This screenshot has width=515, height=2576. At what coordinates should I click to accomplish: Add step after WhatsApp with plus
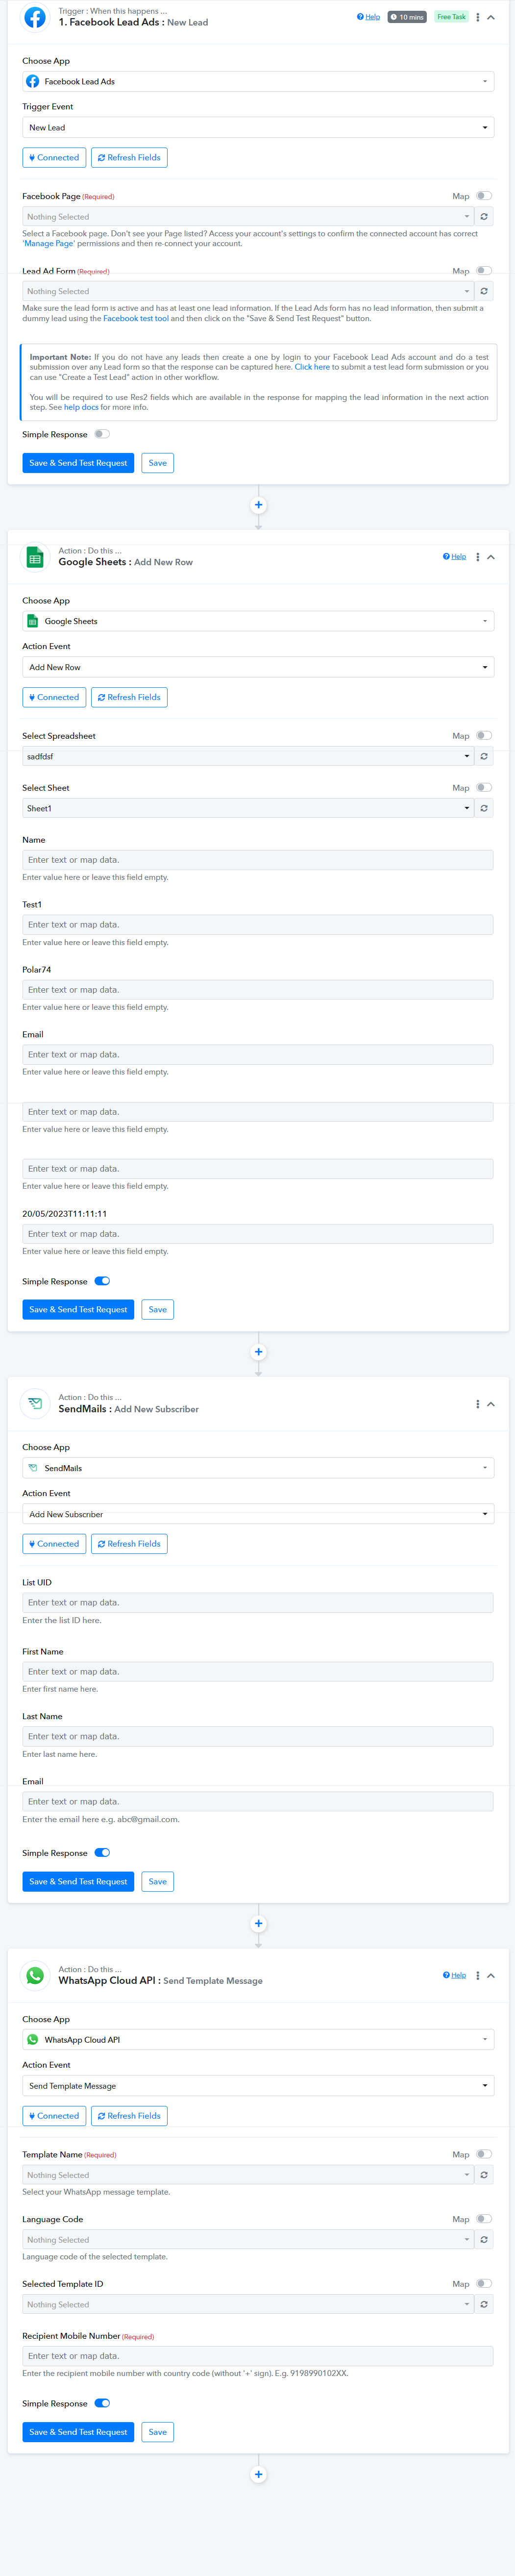click(x=258, y=2474)
